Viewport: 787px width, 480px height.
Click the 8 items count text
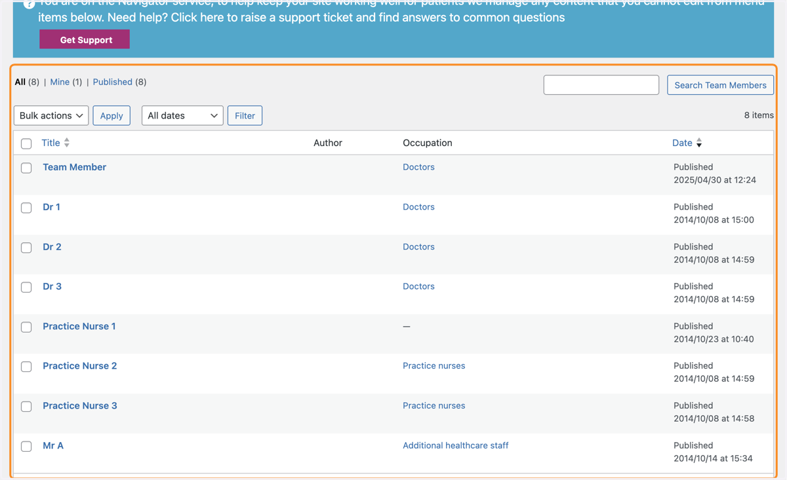pos(759,115)
